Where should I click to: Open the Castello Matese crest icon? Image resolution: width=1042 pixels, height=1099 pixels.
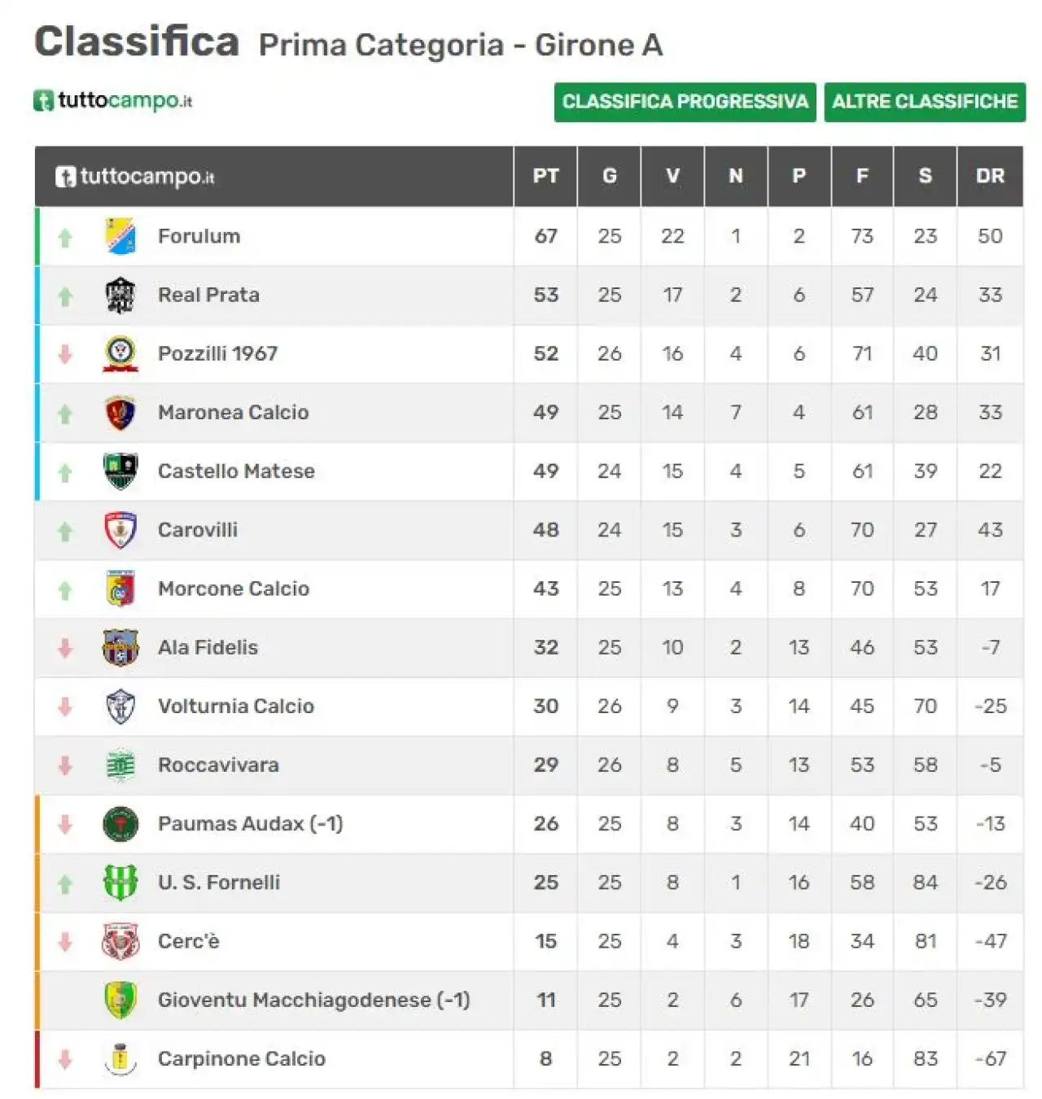[120, 471]
